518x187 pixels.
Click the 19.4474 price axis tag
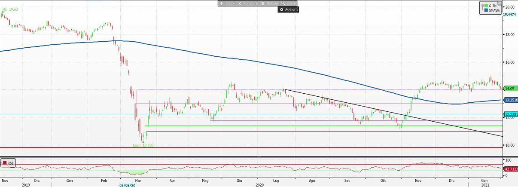510,14
